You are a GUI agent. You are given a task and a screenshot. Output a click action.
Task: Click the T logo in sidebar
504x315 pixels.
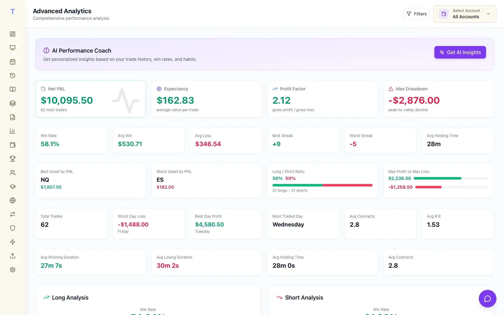13,12
